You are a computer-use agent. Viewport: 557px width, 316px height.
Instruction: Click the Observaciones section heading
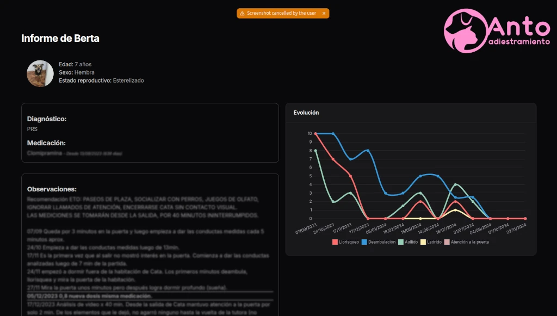point(52,189)
